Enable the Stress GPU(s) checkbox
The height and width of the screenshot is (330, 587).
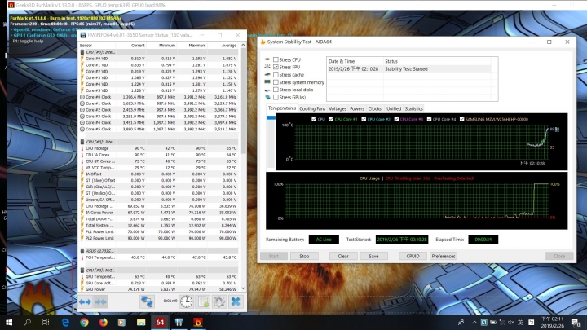pyautogui.click(x=276, y=97)
